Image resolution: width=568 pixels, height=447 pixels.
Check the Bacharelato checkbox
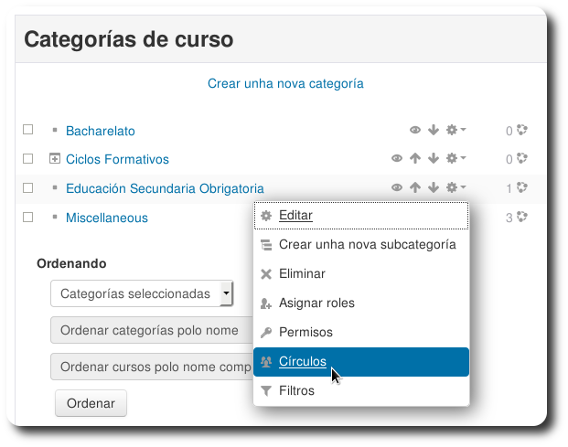tap(27, 130)
